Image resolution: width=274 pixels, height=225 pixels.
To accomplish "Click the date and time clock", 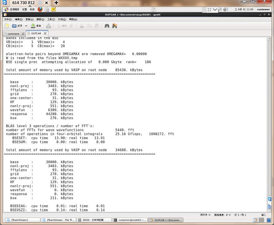I will [244, 9].
